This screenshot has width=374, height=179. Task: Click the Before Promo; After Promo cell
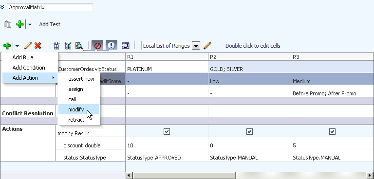click(x=332, y=91)
